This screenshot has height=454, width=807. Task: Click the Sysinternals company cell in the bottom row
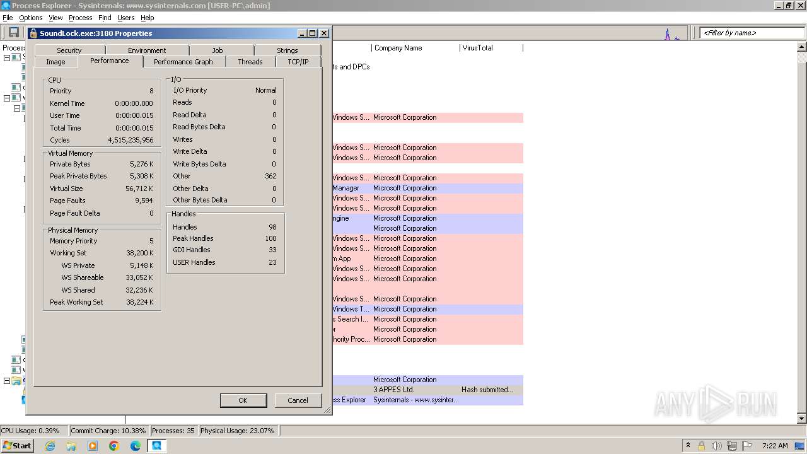[x=415, y=400]
